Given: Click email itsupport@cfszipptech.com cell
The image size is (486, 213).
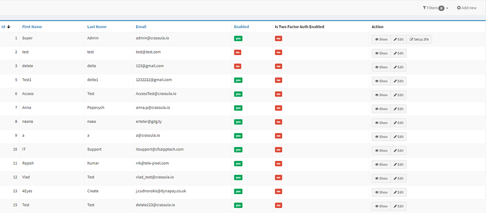Looking at the screenshot, I should [x=159, y=149].
